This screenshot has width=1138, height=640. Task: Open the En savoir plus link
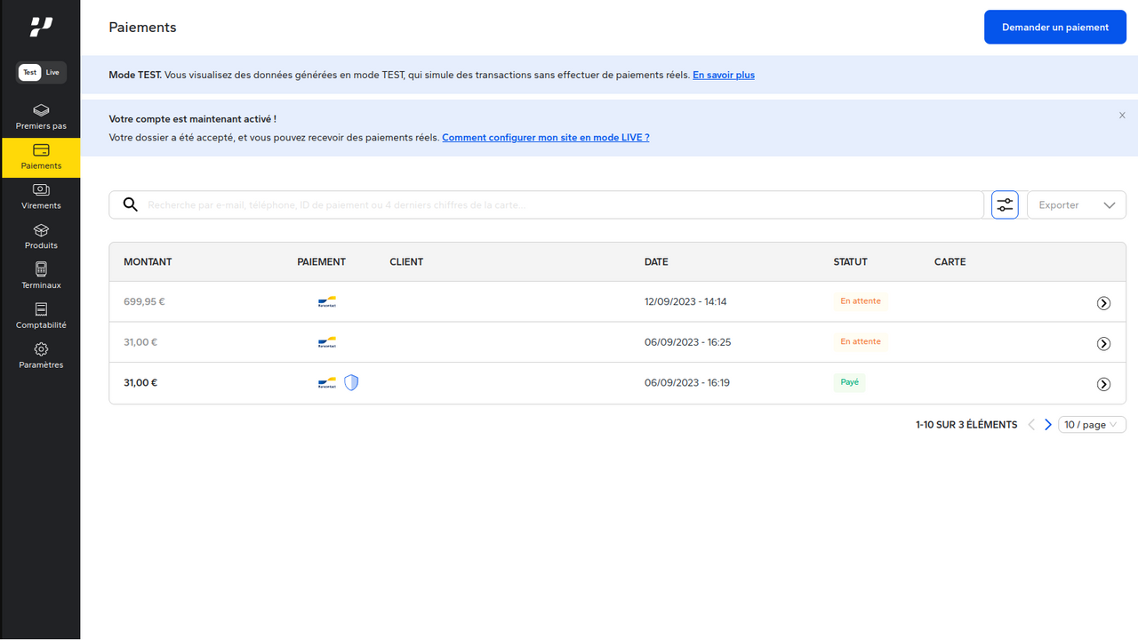(x=724, y=75)
